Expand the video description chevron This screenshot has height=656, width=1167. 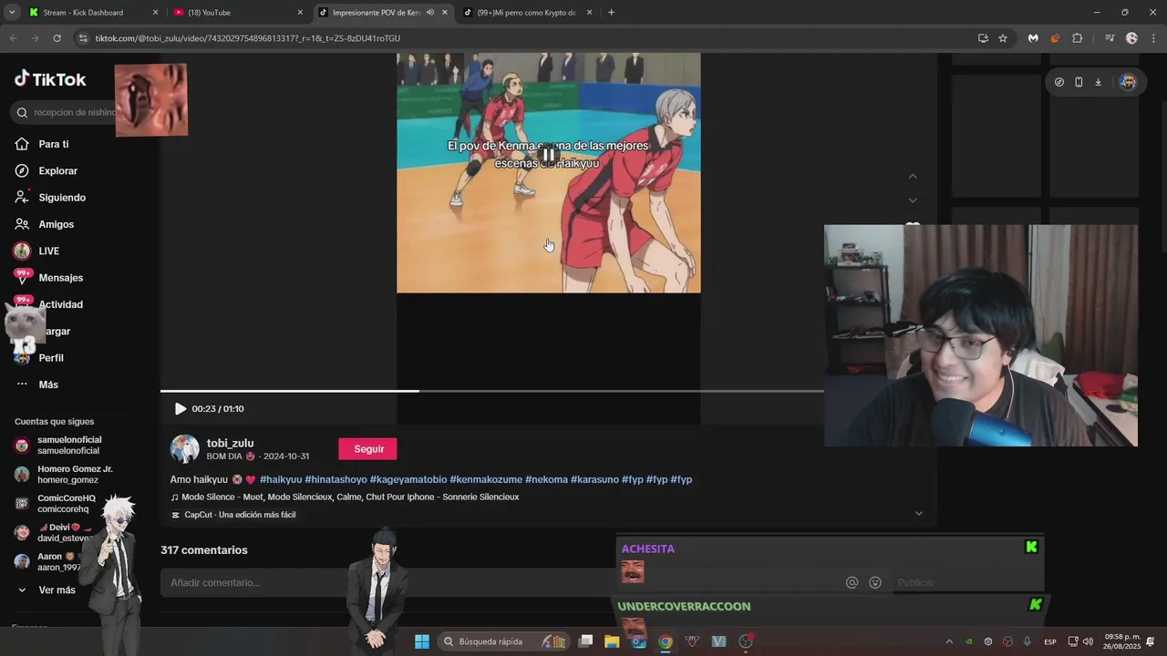coord(918,514)
